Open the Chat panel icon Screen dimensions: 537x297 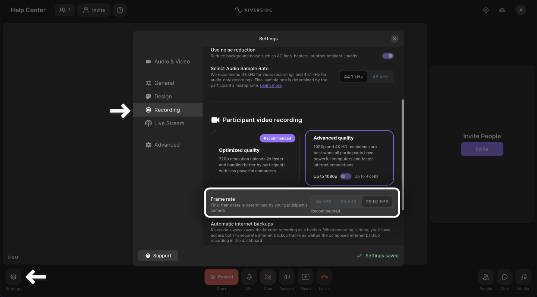(505, 277)
